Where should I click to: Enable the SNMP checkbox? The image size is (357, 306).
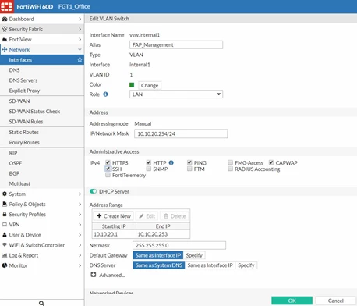(x=149, y=169)
